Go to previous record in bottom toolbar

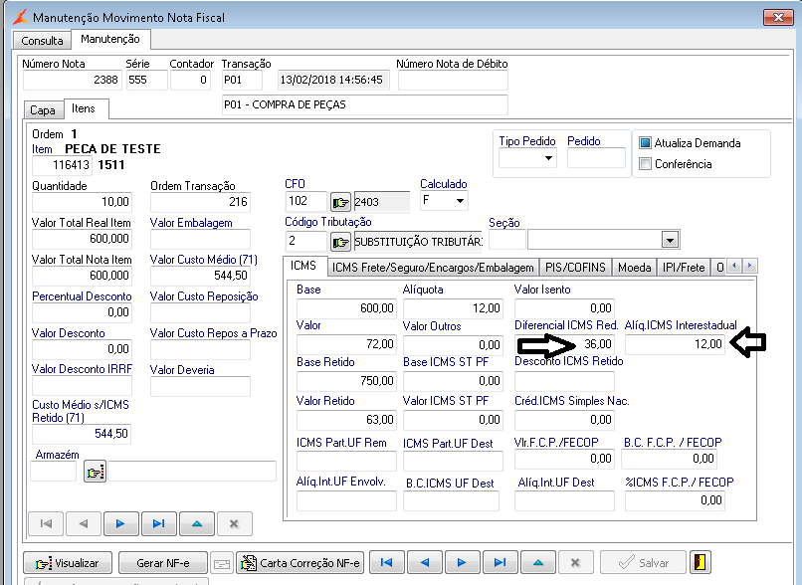[x=424, y=562]
